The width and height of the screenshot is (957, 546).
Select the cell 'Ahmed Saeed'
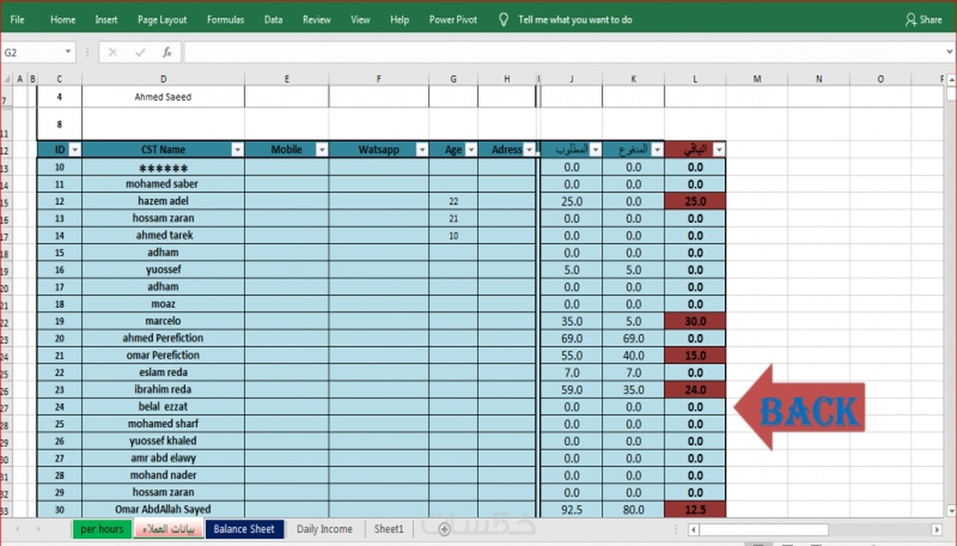[x=163, y=97]
